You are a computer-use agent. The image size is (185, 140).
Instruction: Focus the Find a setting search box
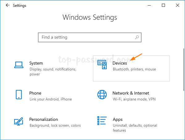(x=86, y=37)
